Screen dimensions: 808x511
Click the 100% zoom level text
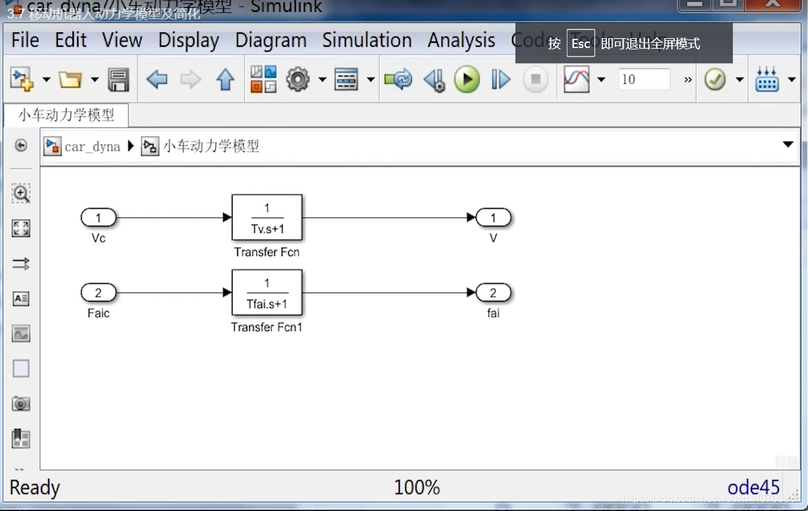coord(417,488)
